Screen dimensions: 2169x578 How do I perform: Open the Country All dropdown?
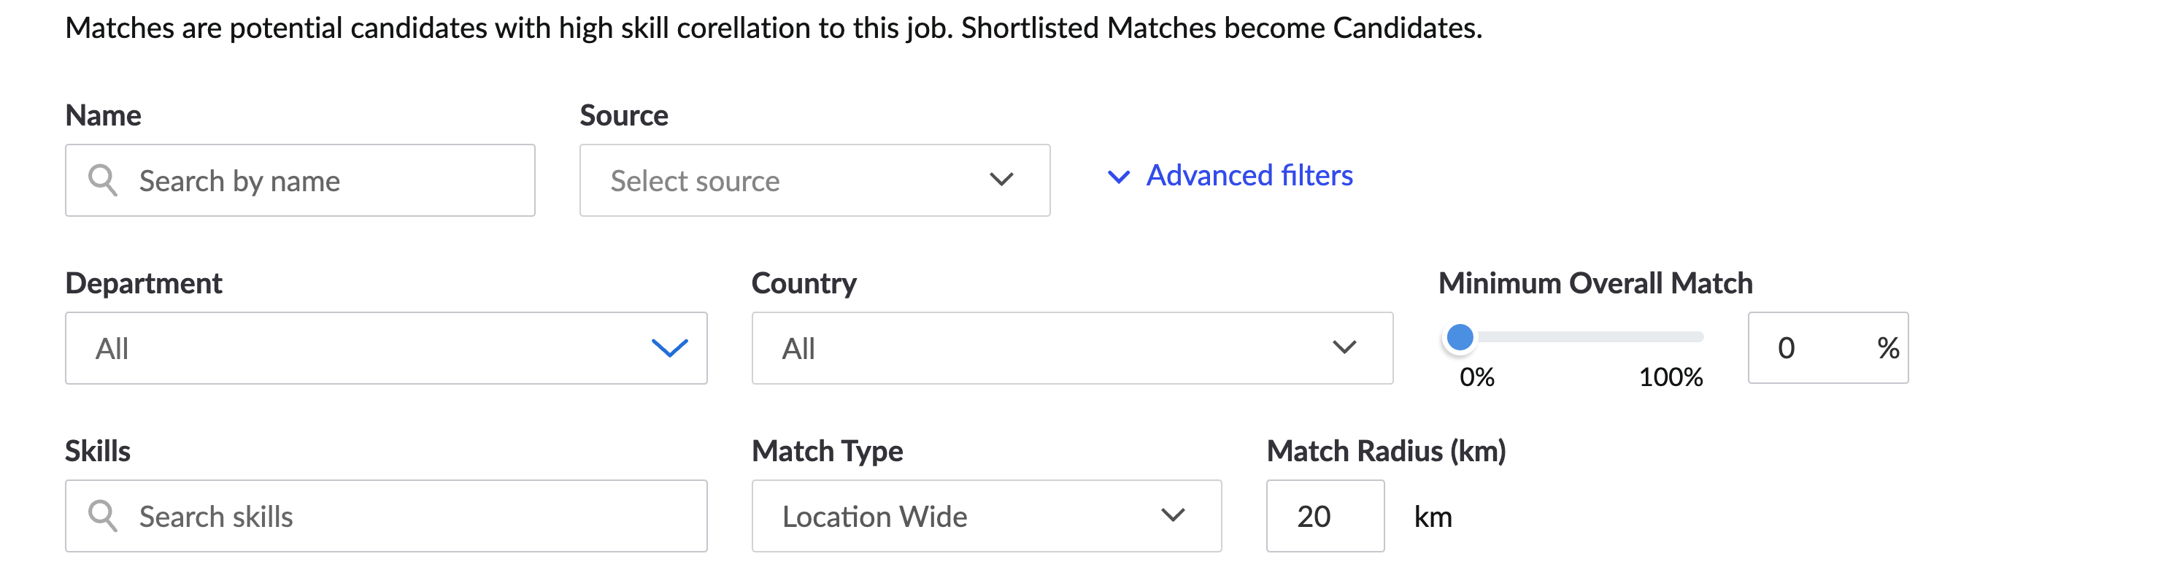tap(1072, 348)
